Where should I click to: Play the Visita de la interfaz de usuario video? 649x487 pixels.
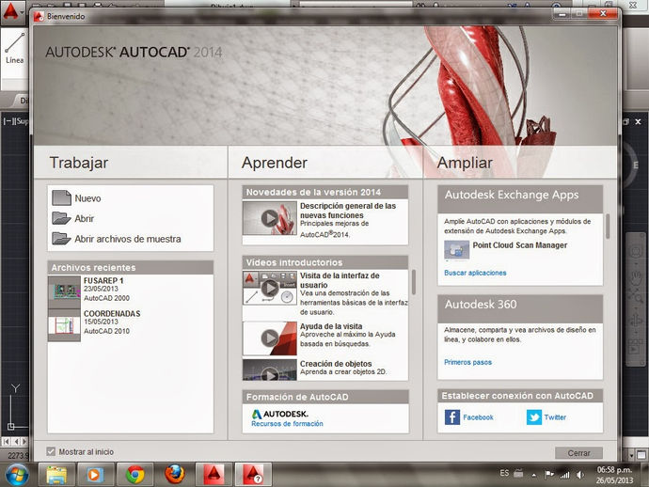(x=270, y=288)
